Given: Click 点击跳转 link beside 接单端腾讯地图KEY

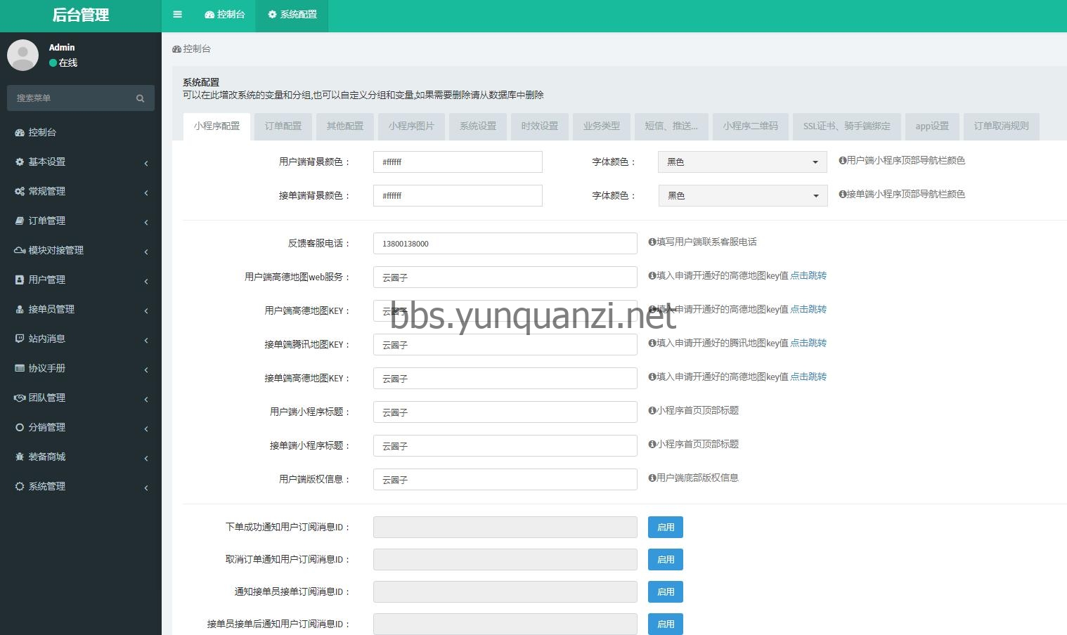Looking at the screenshot, I should (x=808, y=343).
